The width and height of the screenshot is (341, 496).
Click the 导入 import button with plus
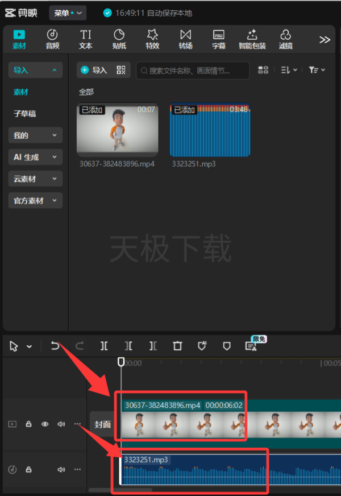click(94, 70)
